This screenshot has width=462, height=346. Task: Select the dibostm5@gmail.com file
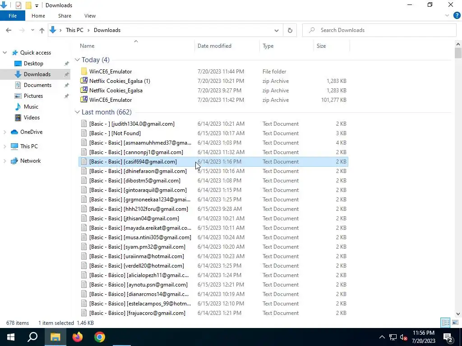[213, 180]
